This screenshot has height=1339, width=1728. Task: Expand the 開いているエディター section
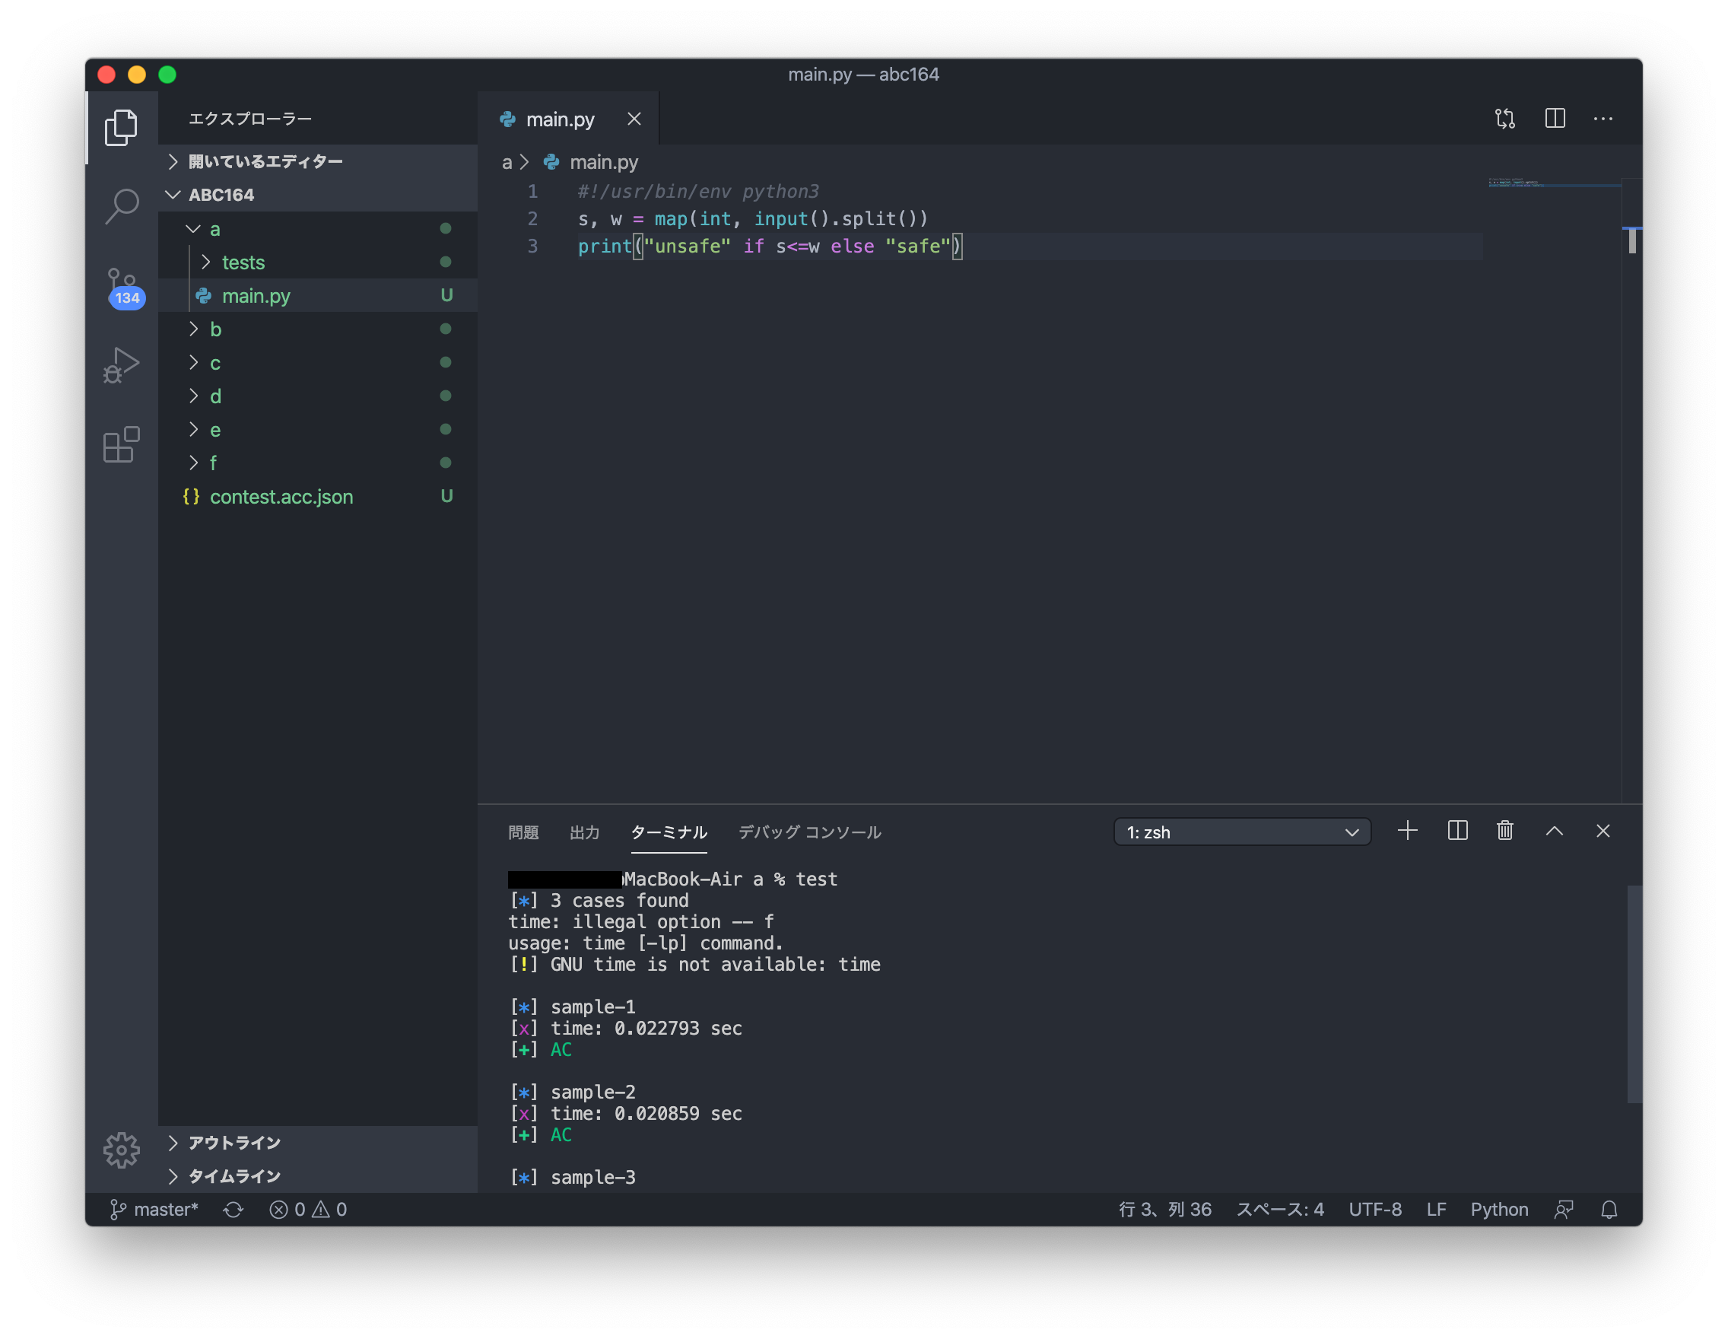pos(318,161)
